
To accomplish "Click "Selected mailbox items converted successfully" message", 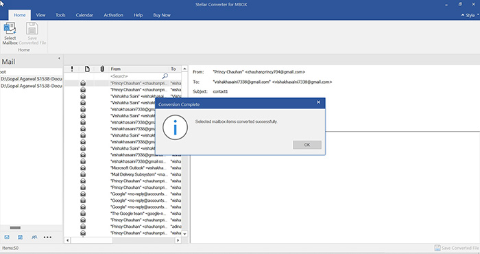I will 237,122.
